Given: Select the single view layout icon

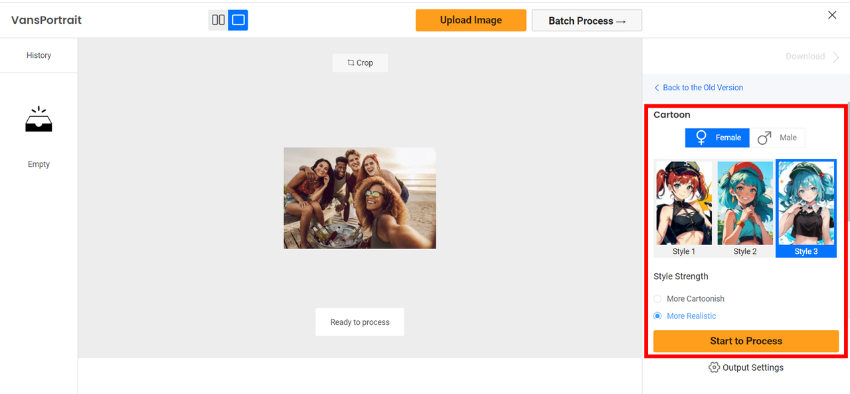Looking at the screenshot, I should click(238, 20).
